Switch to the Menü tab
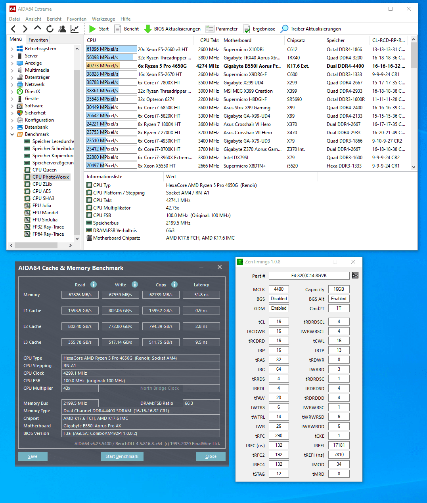The height and width of the screenshot is (503, 427). point(16,39)
